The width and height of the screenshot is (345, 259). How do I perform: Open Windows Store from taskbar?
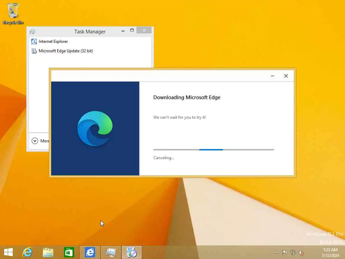[69, 252]
